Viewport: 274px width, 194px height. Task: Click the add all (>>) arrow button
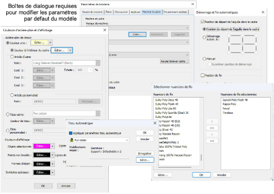point(212,128)
